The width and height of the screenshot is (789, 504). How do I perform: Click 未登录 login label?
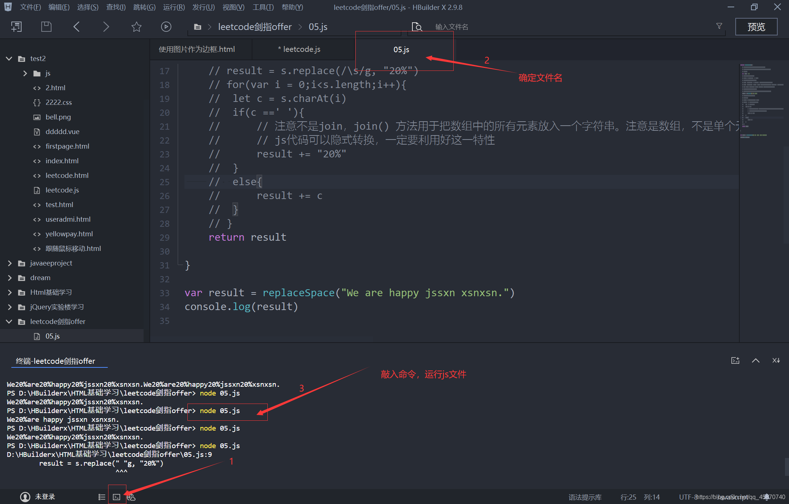(x=45, y=497)
